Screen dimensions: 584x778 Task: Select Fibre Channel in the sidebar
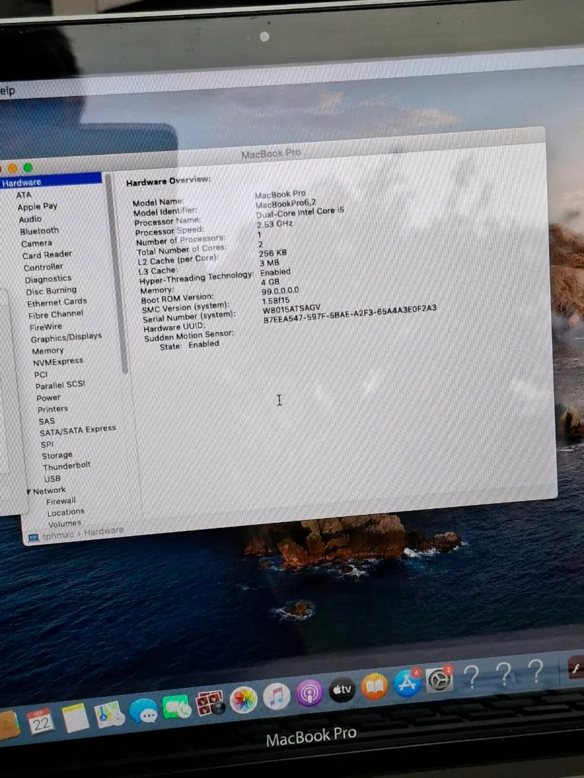pos(56,314)
